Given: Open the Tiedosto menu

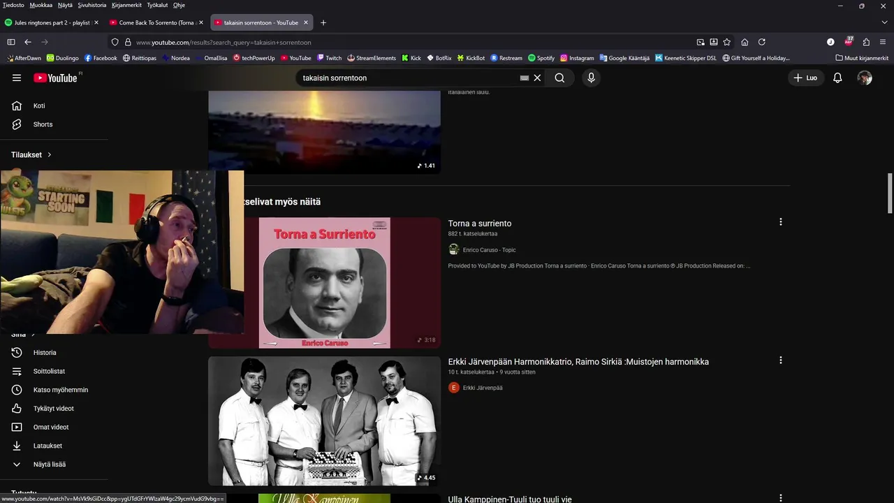Looking at the screenshot, I should pos(13,5).
